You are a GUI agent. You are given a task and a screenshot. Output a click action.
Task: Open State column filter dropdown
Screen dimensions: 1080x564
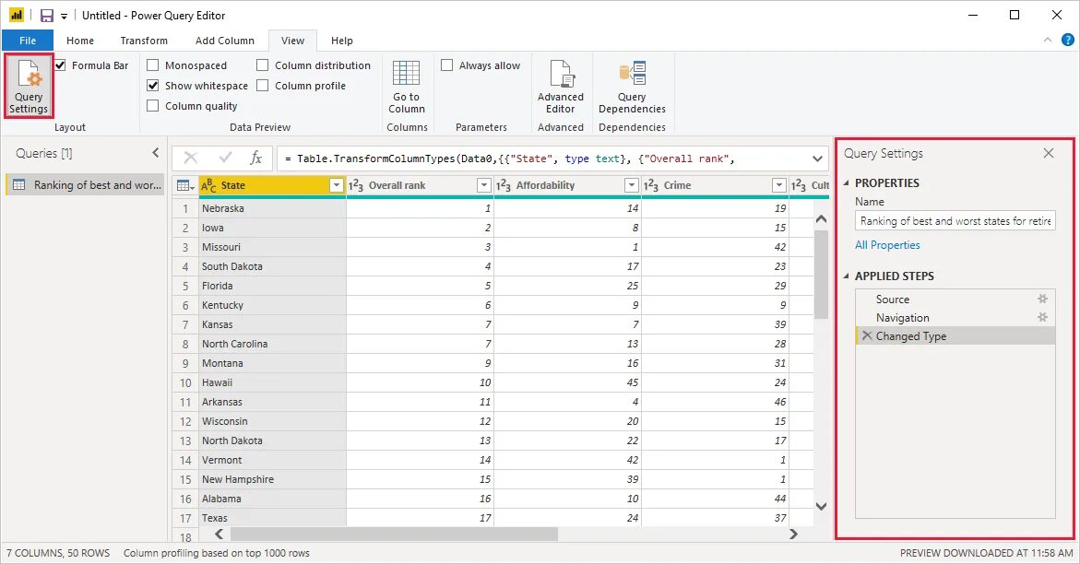(x=336, y=185)
